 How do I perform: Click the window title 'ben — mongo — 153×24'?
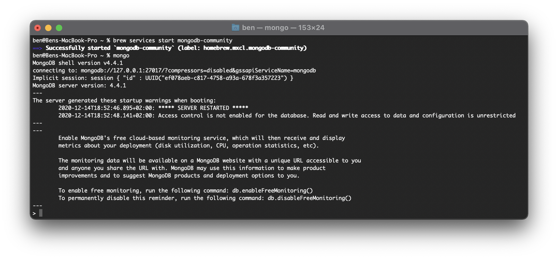[283, 28]
